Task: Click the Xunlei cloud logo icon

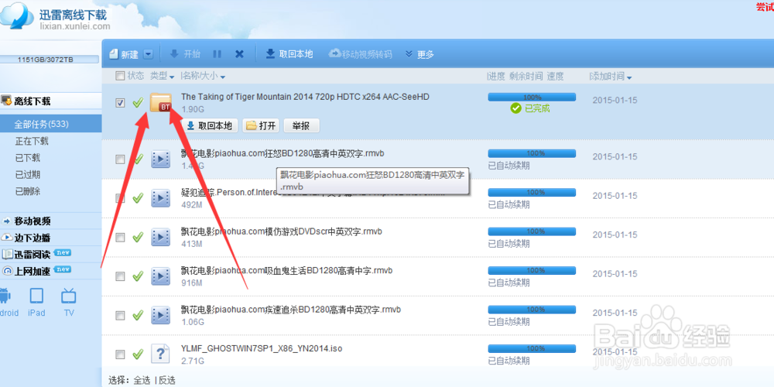Action: 17,15
